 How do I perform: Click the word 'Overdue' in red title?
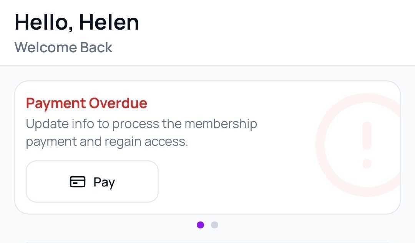tap(118, 103)
